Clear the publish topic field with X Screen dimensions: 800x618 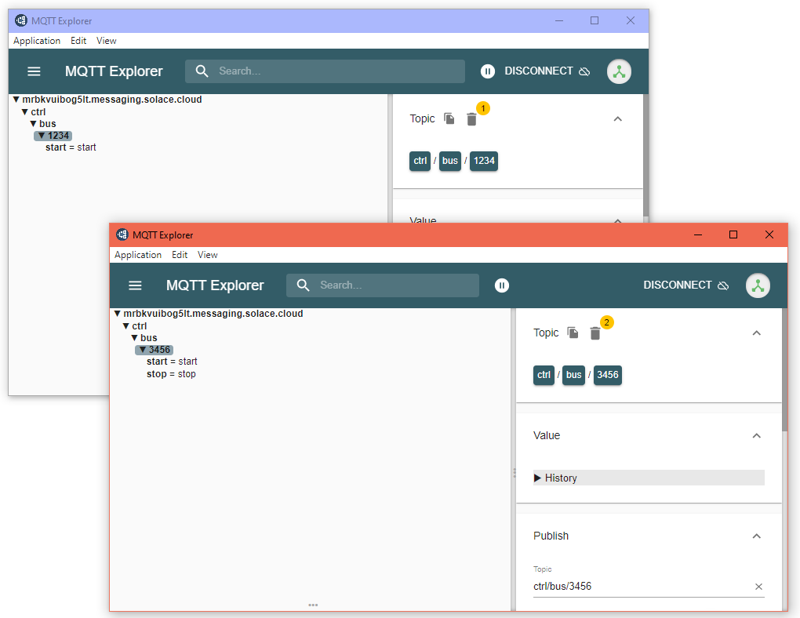(758, 587)
